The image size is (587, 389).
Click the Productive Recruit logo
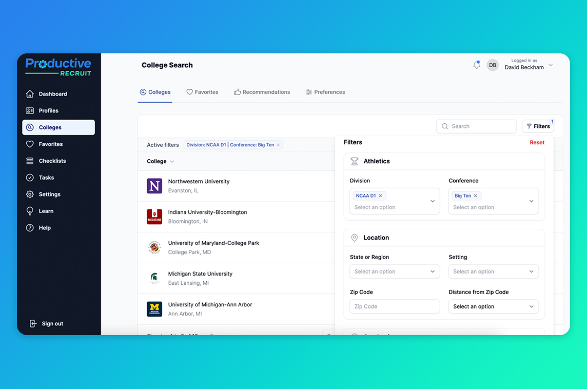point(58,67)
